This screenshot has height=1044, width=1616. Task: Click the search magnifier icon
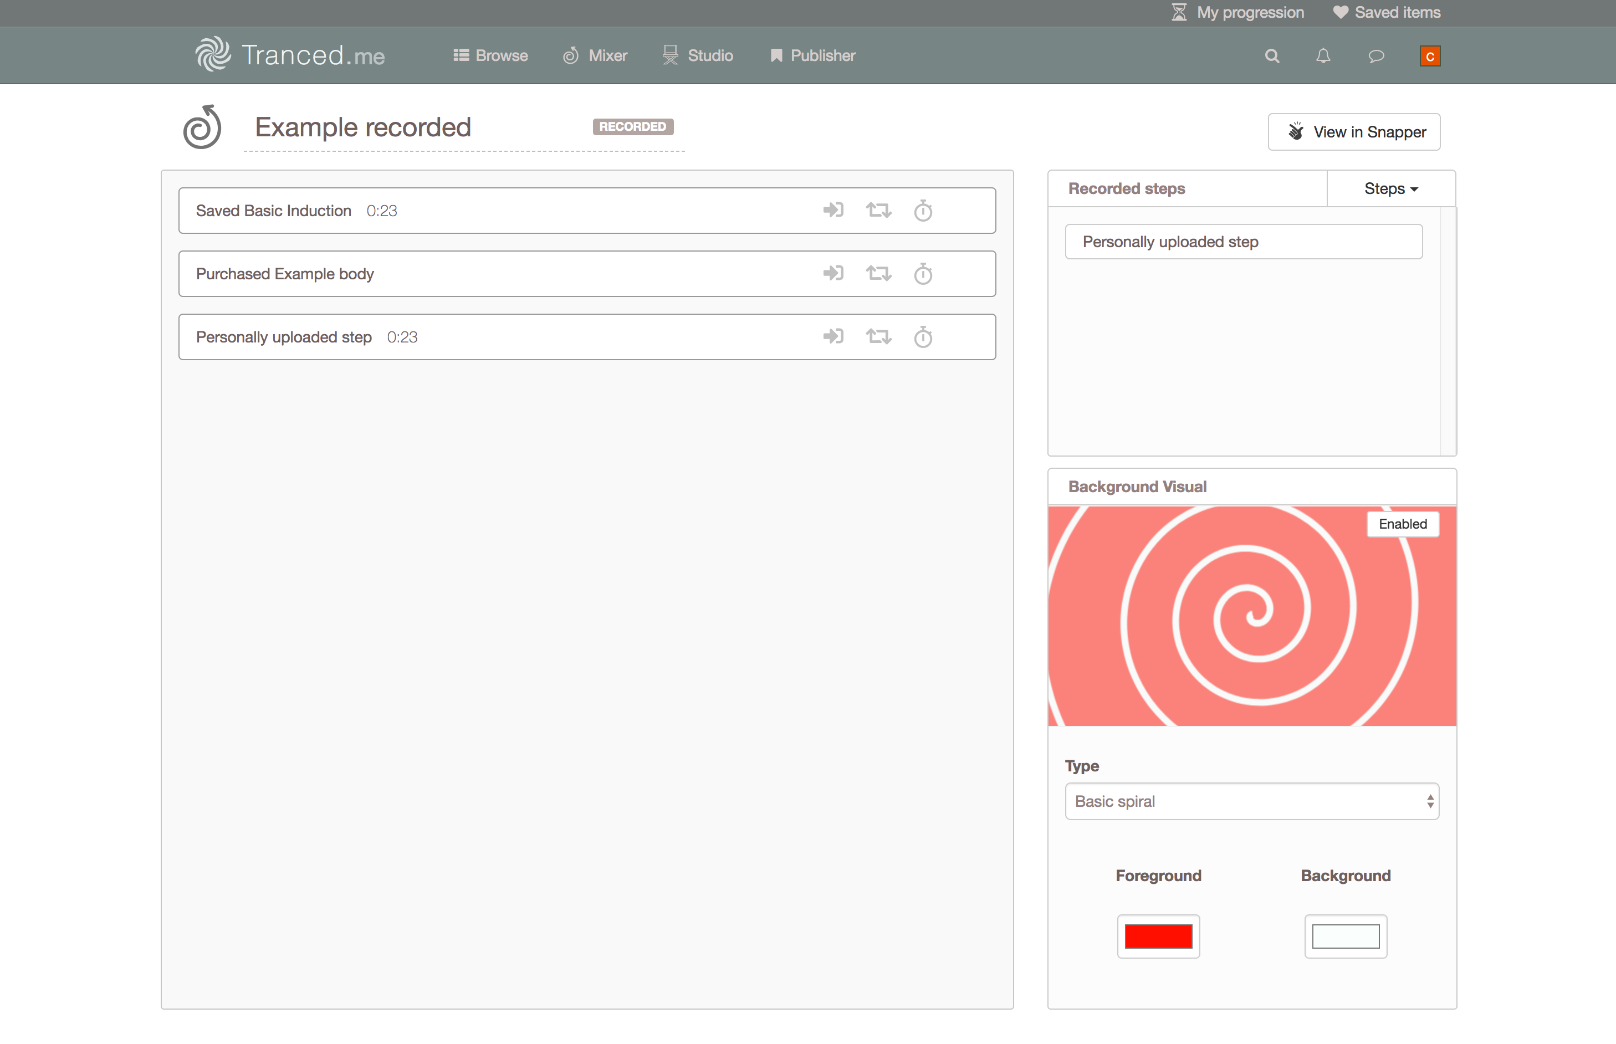point(1272,57)
